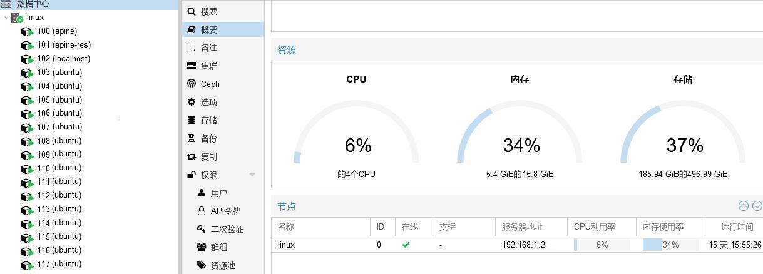Viewport: 763px width, 274px height.
Task: Open the 概要 summary menu item
Action: (209, 29)
